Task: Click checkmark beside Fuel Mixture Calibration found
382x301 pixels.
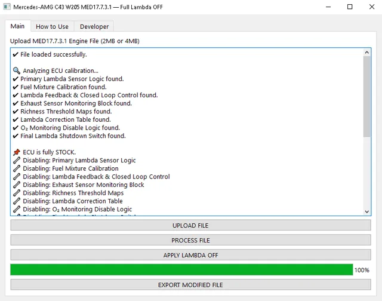Action: point(16,87)
